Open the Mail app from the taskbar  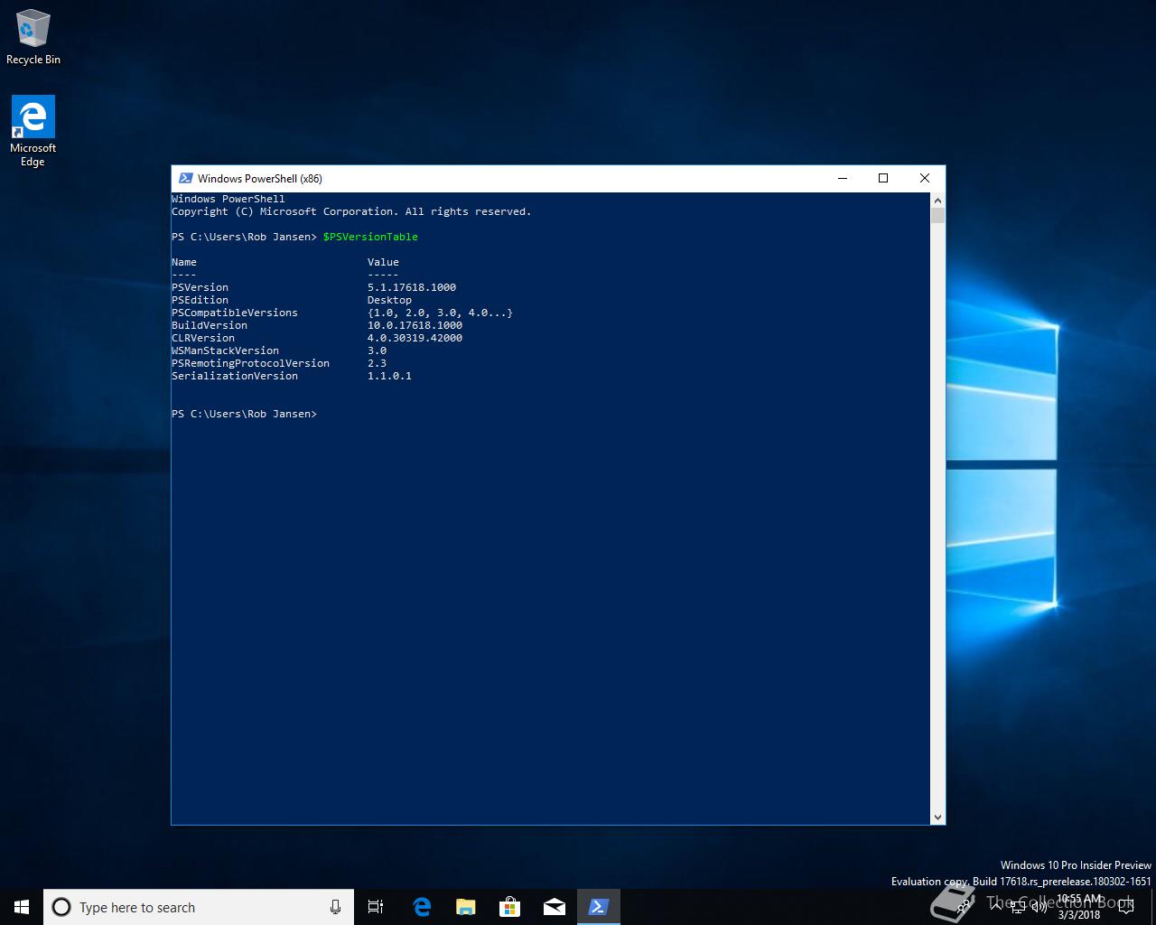pyautogui.click(x=554, y=907)
